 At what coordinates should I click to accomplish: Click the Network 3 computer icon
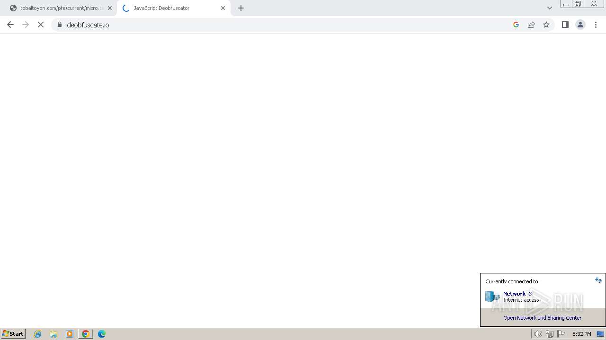pos(492,297)
